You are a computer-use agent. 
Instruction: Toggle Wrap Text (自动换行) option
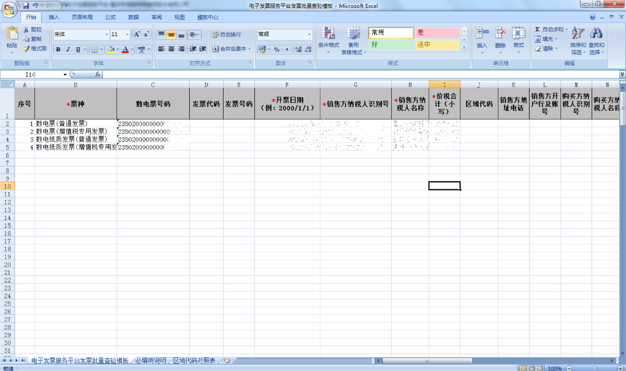click(x=226, y=35)
